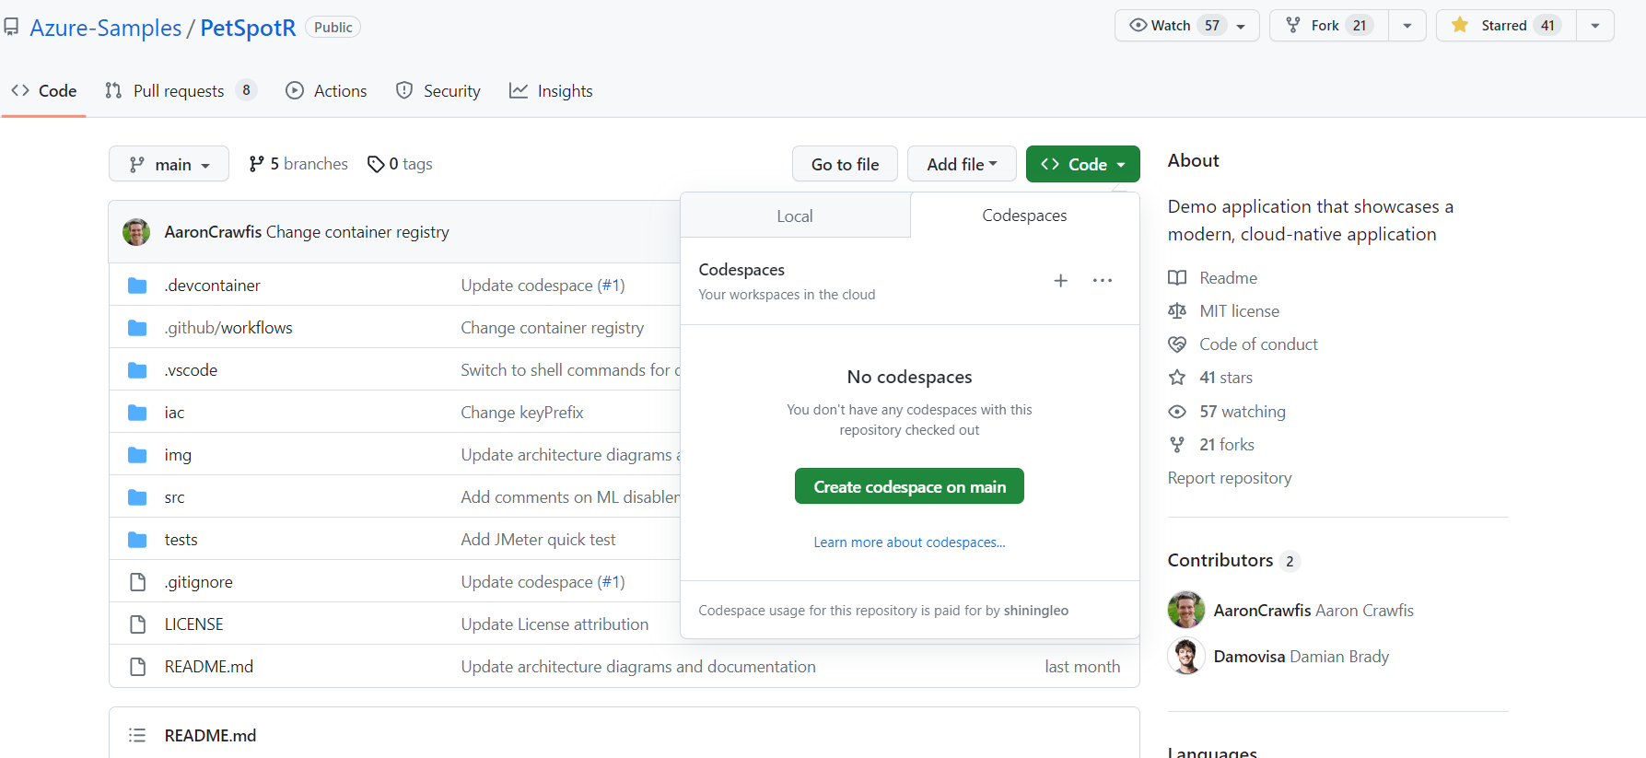Screen dimensions: 1646x758
Task: Click the repository icon beside Azure-Samples
Action: coord(11,27)
